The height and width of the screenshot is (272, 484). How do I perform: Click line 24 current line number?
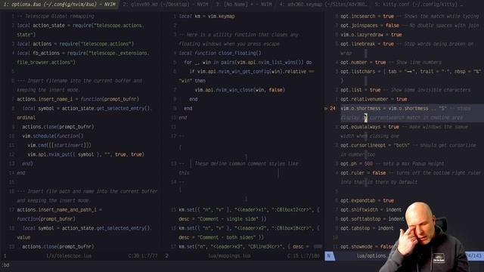(x=333, y=109)
